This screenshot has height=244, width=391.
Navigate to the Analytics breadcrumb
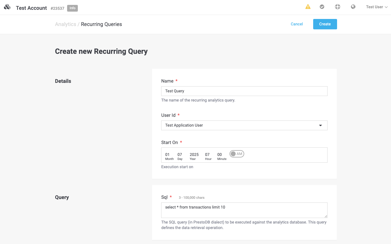(x=65, y=24)
